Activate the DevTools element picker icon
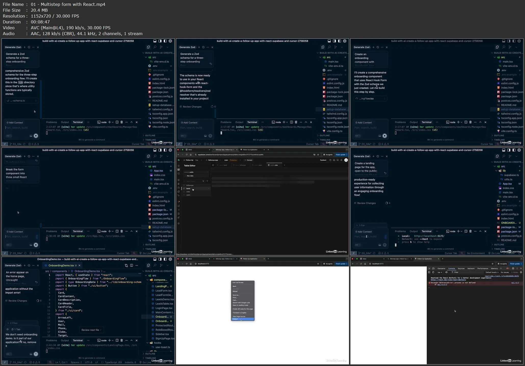The image size is (525, 366). coord(429,268)
